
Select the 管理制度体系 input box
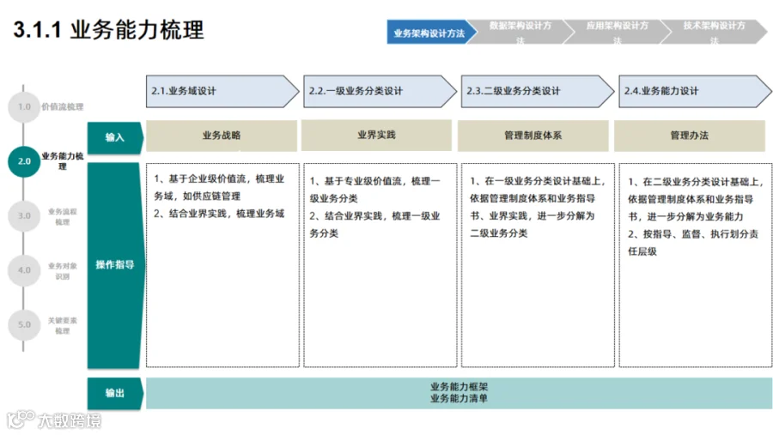(533, 136)
